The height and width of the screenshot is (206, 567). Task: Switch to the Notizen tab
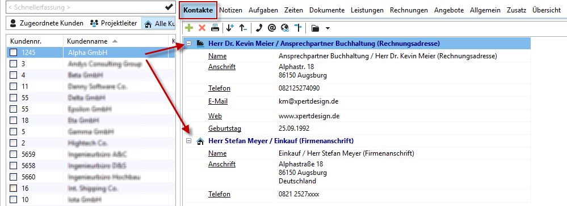coord(230,10)
